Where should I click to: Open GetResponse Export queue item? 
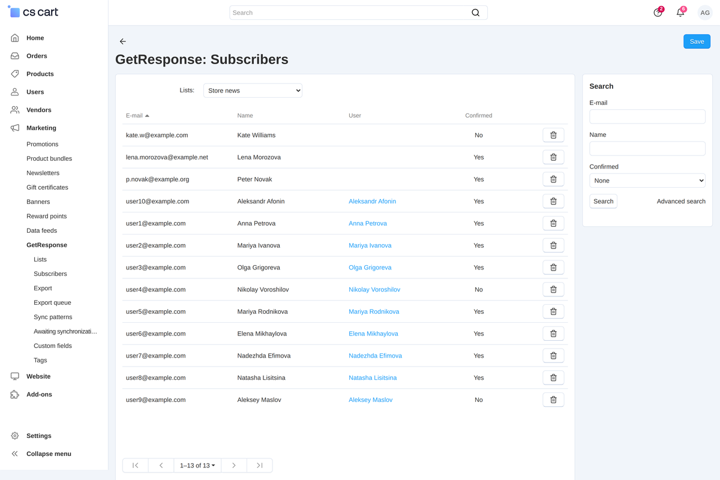tap(53, 302)
